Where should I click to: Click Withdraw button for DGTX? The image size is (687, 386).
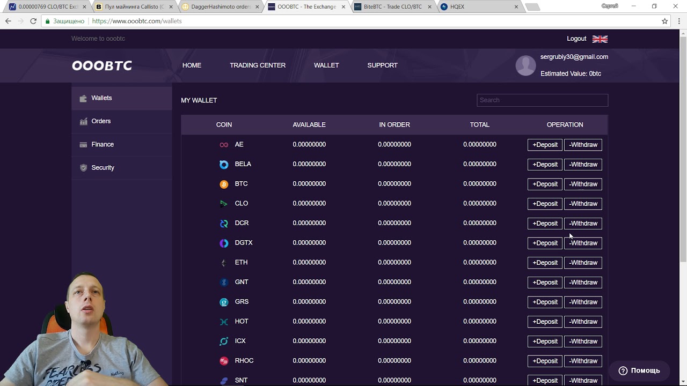pos(583,243)
